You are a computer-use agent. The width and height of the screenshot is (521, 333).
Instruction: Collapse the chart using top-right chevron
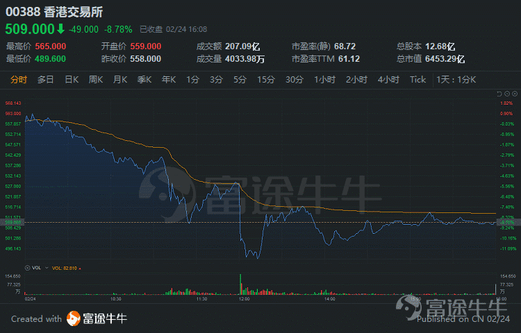(x=497, y=94)
